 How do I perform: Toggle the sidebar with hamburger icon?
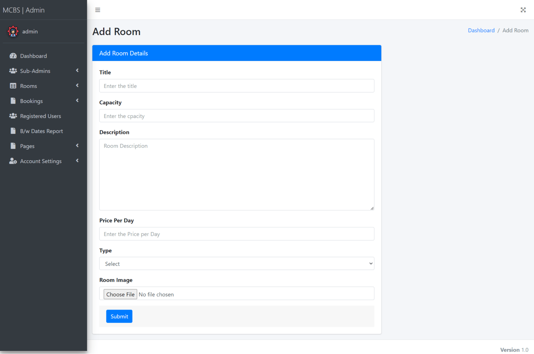click(x=97, y=10)
